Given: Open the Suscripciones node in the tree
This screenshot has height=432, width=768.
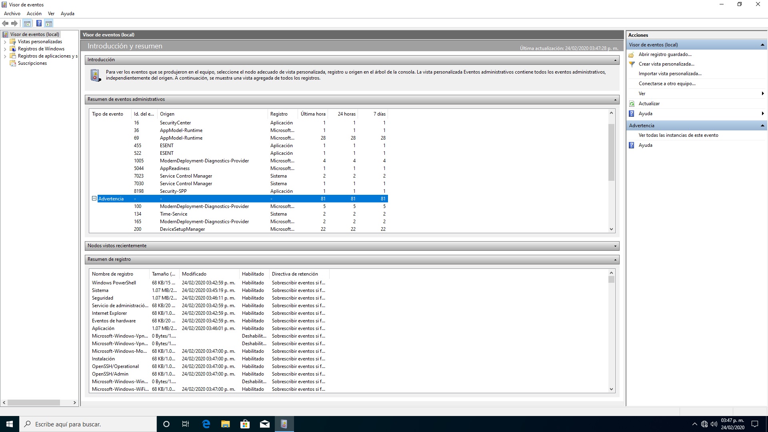Looking at the screenshot, I should click(x=32, y=63).
